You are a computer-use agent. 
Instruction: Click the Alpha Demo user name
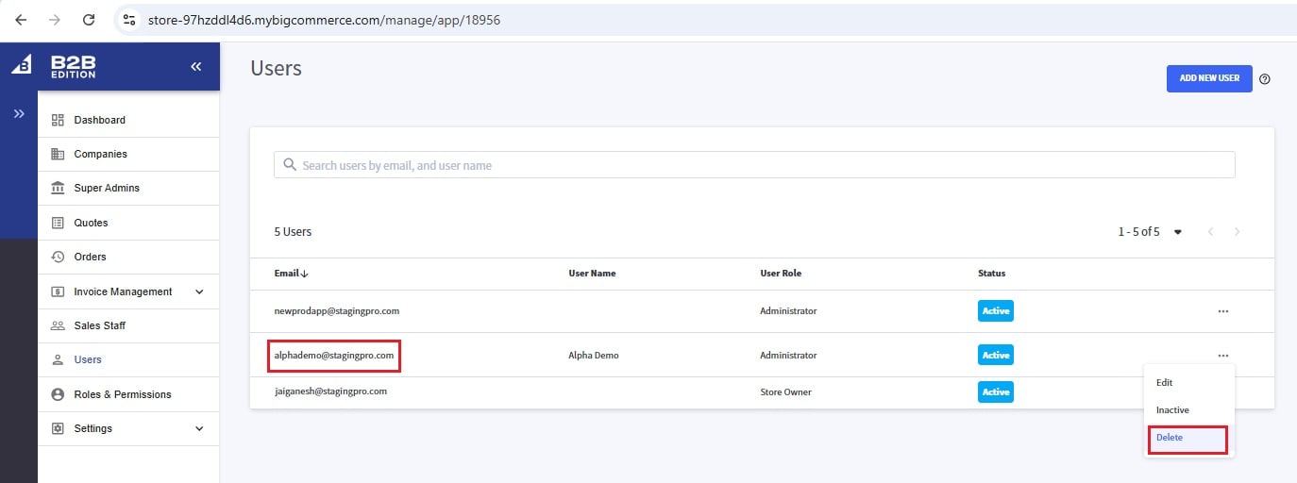click(x=593, y=356)
